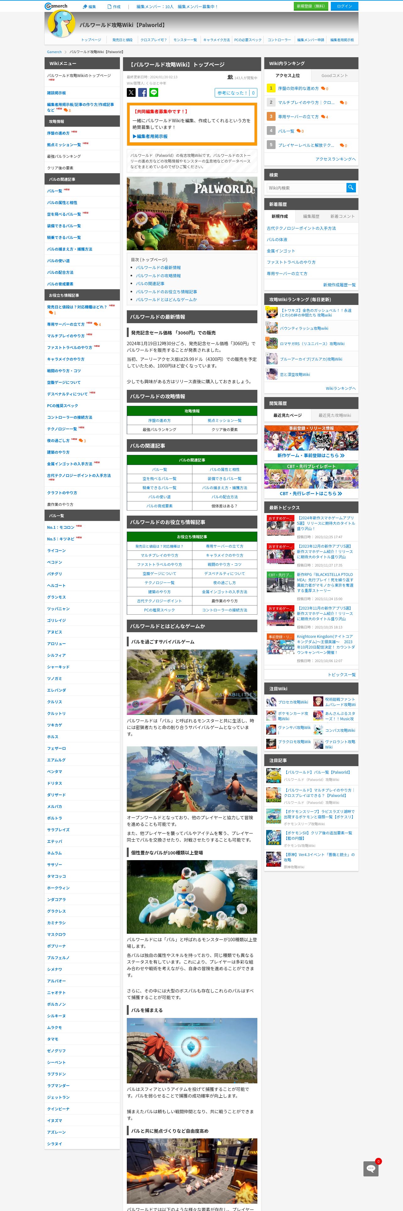Open モンスター一覧 in the top navigation

pyautogui.click(x=185, y=40)
